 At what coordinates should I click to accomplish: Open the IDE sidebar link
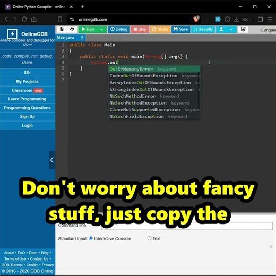pyautogui.click(x=27, y=73)
